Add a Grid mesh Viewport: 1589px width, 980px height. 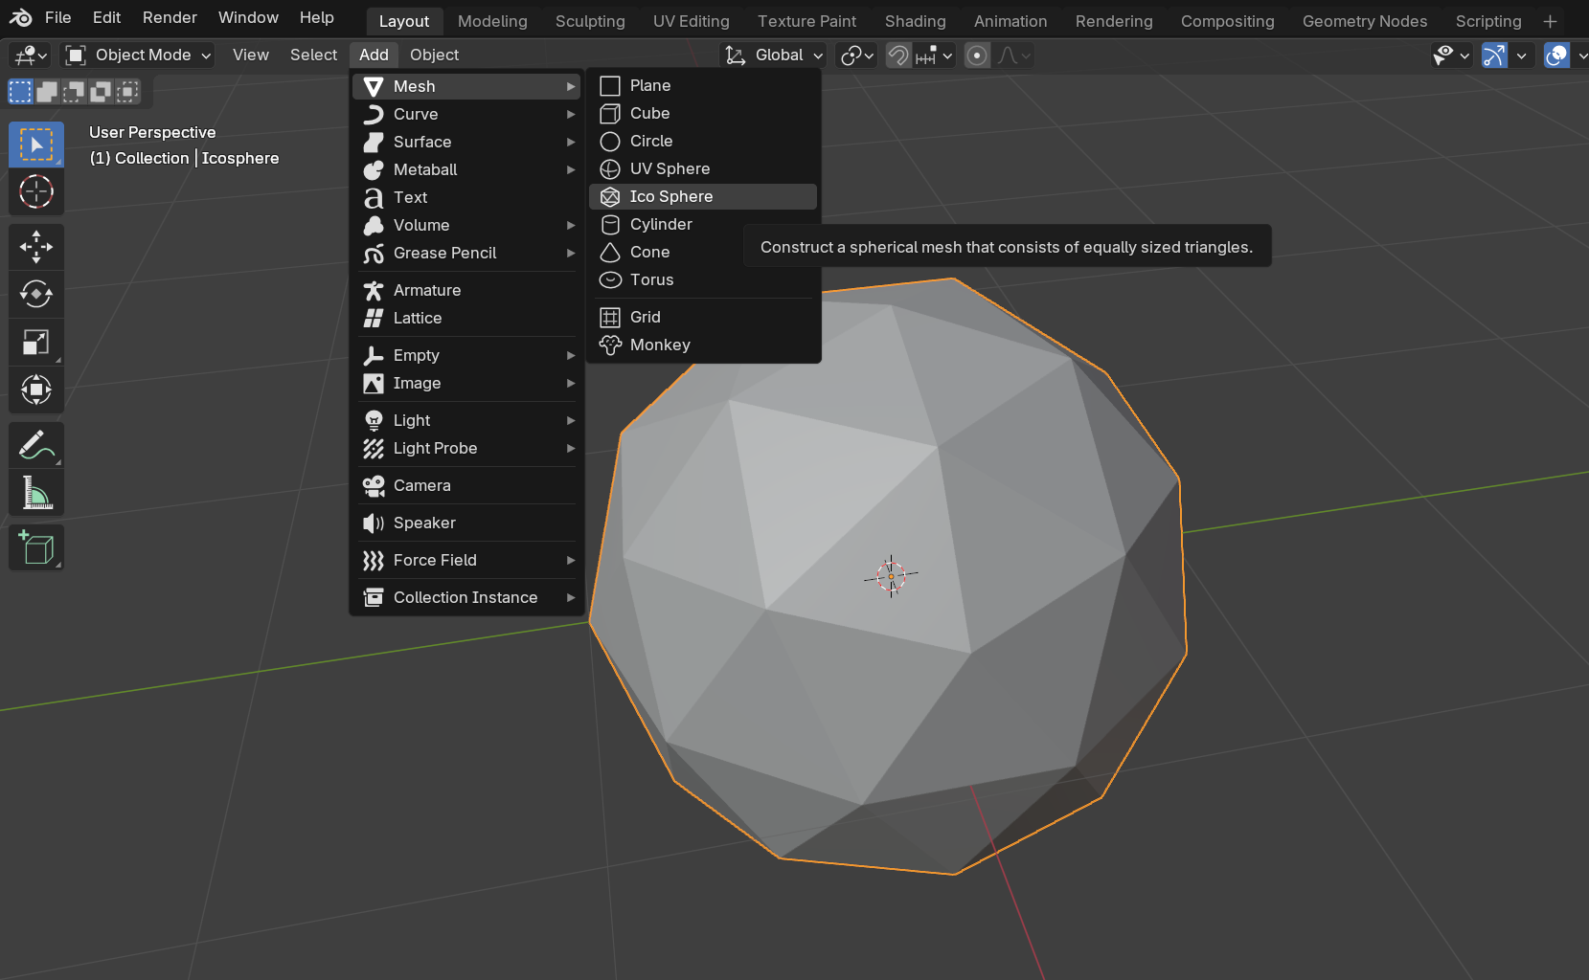point(703,317)
